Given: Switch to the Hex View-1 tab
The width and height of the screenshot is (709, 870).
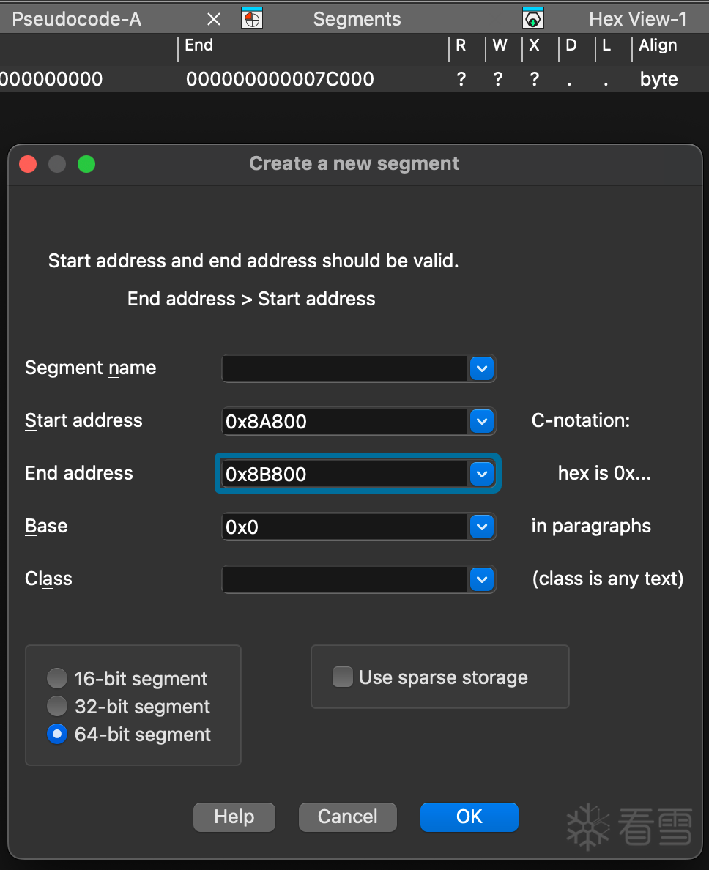Looking at the screenshot, I should [637, 19].
